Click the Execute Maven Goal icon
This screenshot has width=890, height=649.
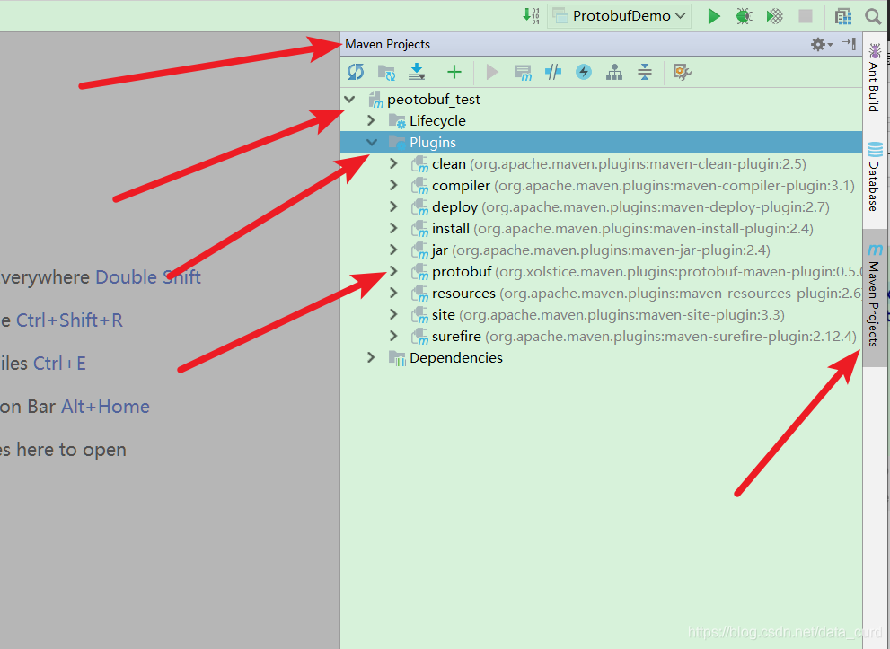click(523, 73)
